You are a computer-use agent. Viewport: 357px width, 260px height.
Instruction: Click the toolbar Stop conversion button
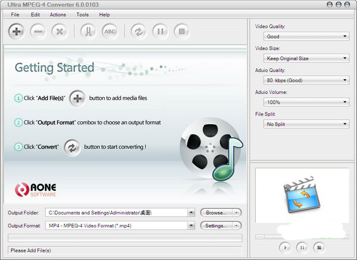point(181,31)
